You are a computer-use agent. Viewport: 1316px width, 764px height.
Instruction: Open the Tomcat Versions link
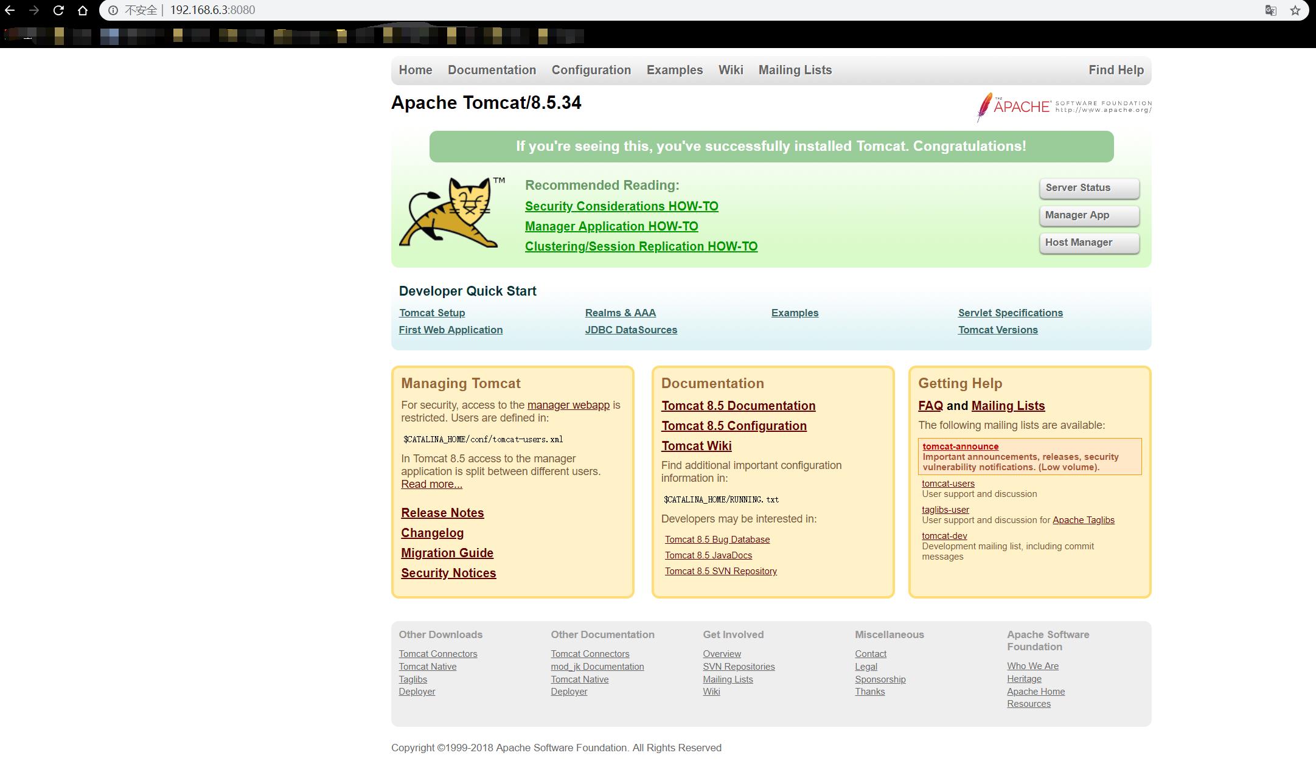pos(998,330)
